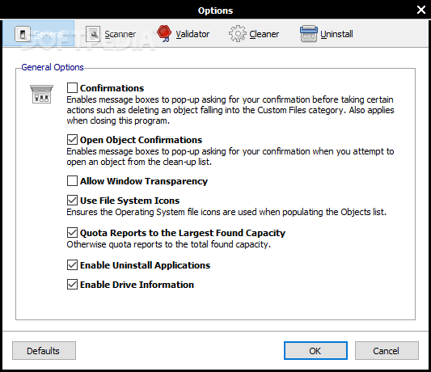Screen dimensions: 431x372
Task: Click the Scanner tab document icon
Action: [93, 34]
